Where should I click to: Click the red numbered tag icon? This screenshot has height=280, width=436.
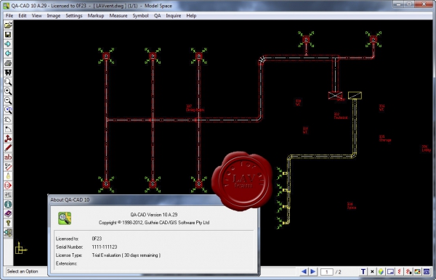(x=8, y=186)
